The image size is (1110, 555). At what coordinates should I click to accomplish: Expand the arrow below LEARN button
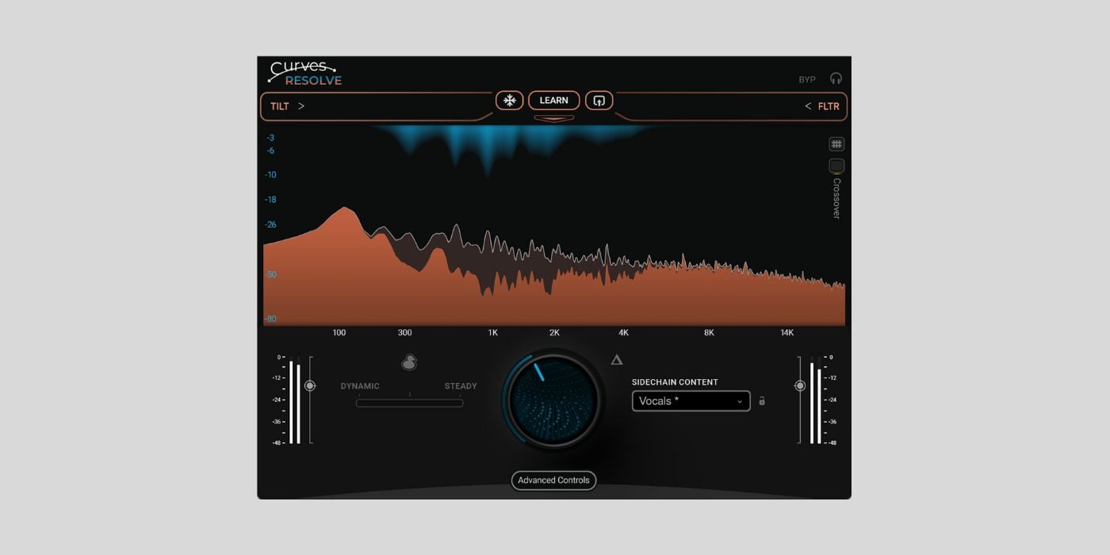pos(554,119)
